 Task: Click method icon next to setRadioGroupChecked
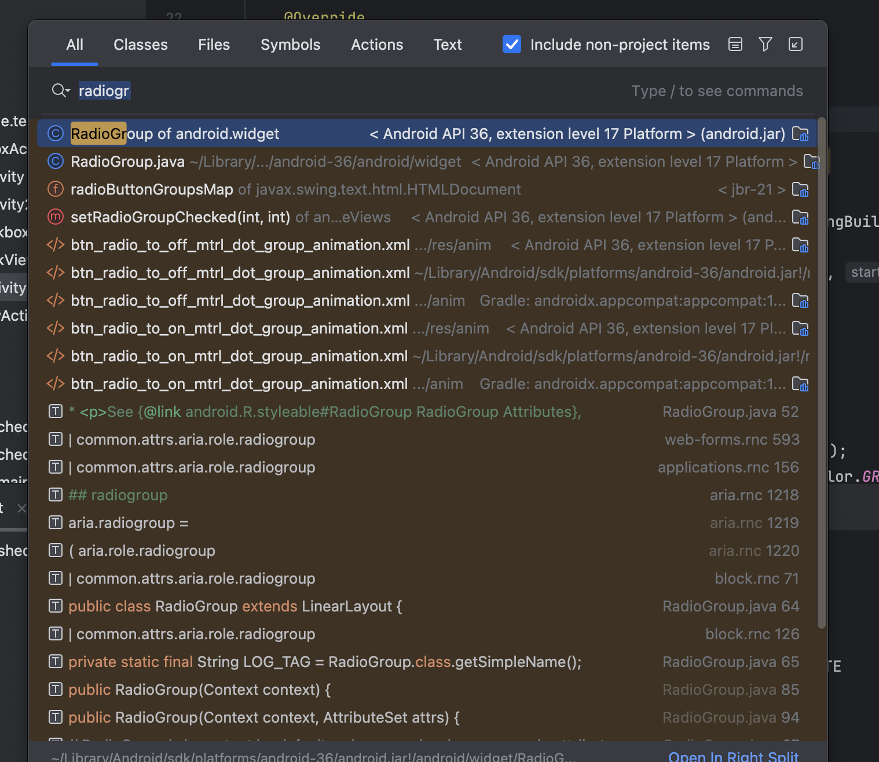56,217
